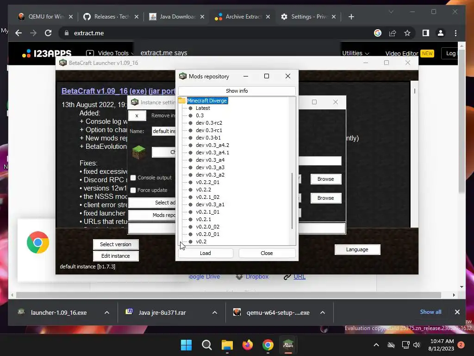This screenshot has height=356, width=474.
Task: Click Close button in Mods repository
Action: 267,253
